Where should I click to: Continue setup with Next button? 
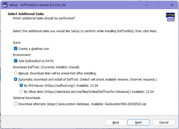coord(138,122)
